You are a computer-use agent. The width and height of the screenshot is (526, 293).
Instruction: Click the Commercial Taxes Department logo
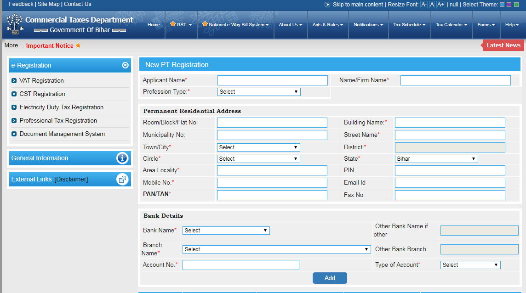coord(14,24)
